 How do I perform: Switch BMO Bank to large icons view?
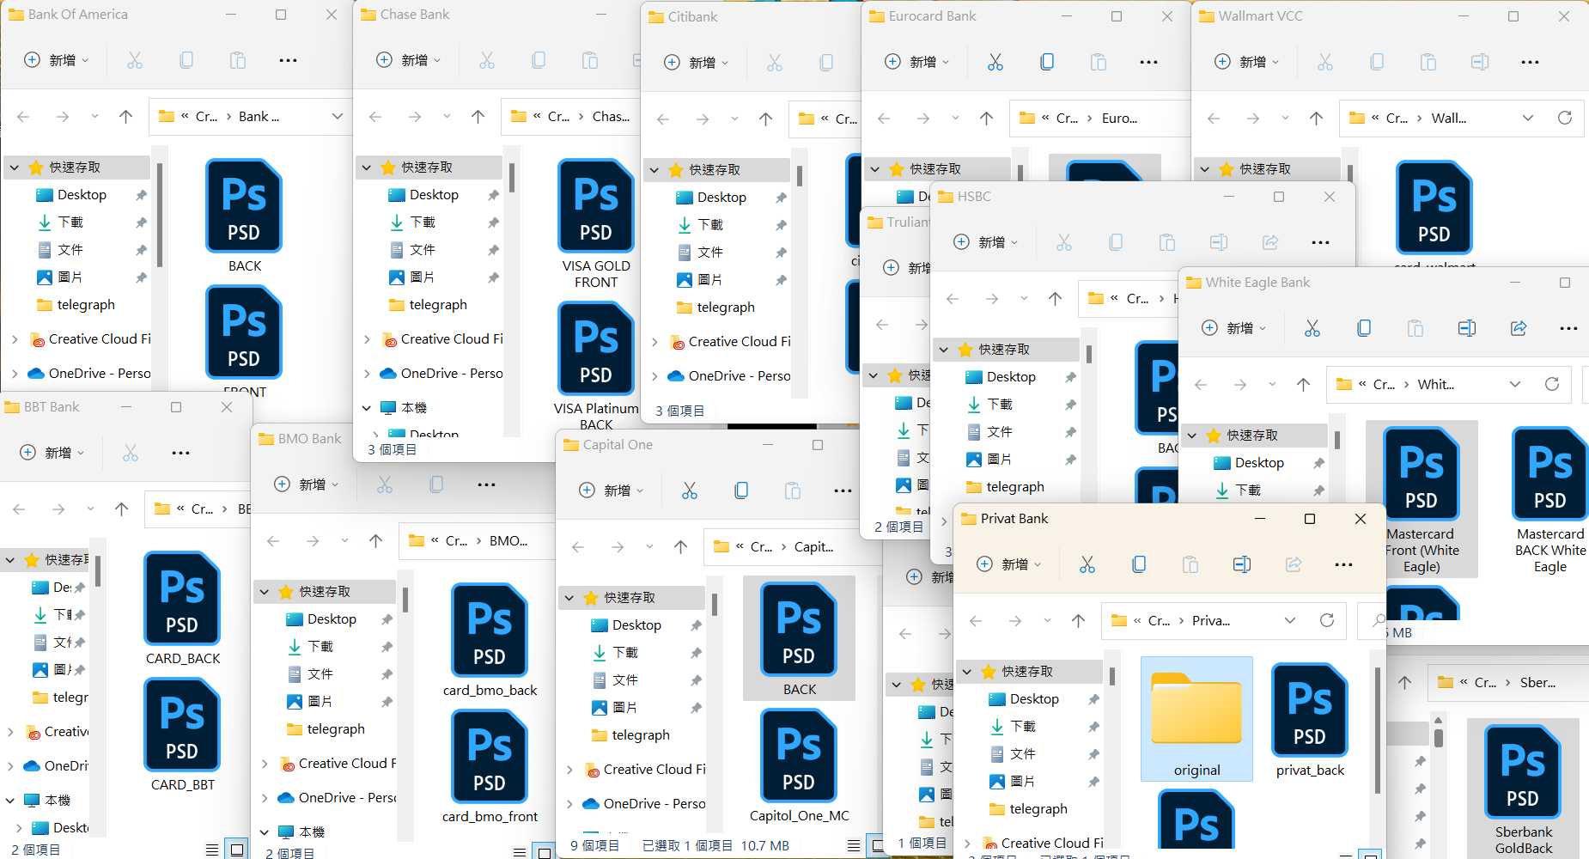click(545, 852)
